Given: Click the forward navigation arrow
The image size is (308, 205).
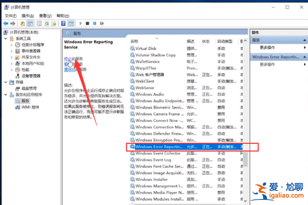Looking at the screenshot, I should (13, 23).
